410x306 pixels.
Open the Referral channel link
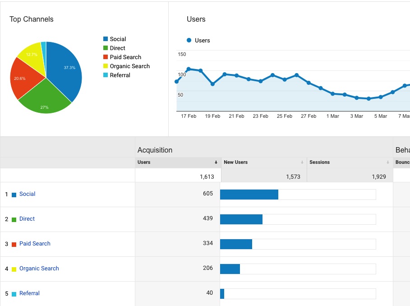tap(29, 293)
